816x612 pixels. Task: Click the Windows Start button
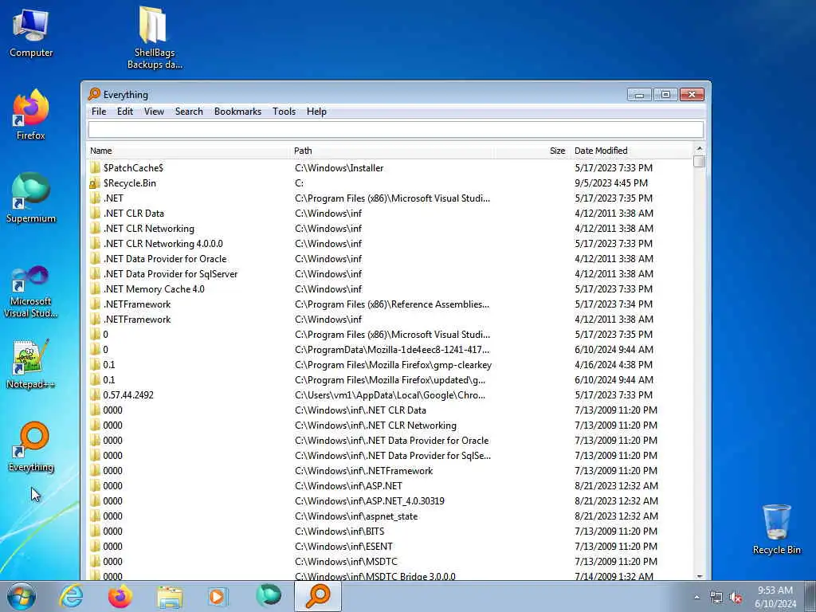pyautogui.click(x=22, y=596)
